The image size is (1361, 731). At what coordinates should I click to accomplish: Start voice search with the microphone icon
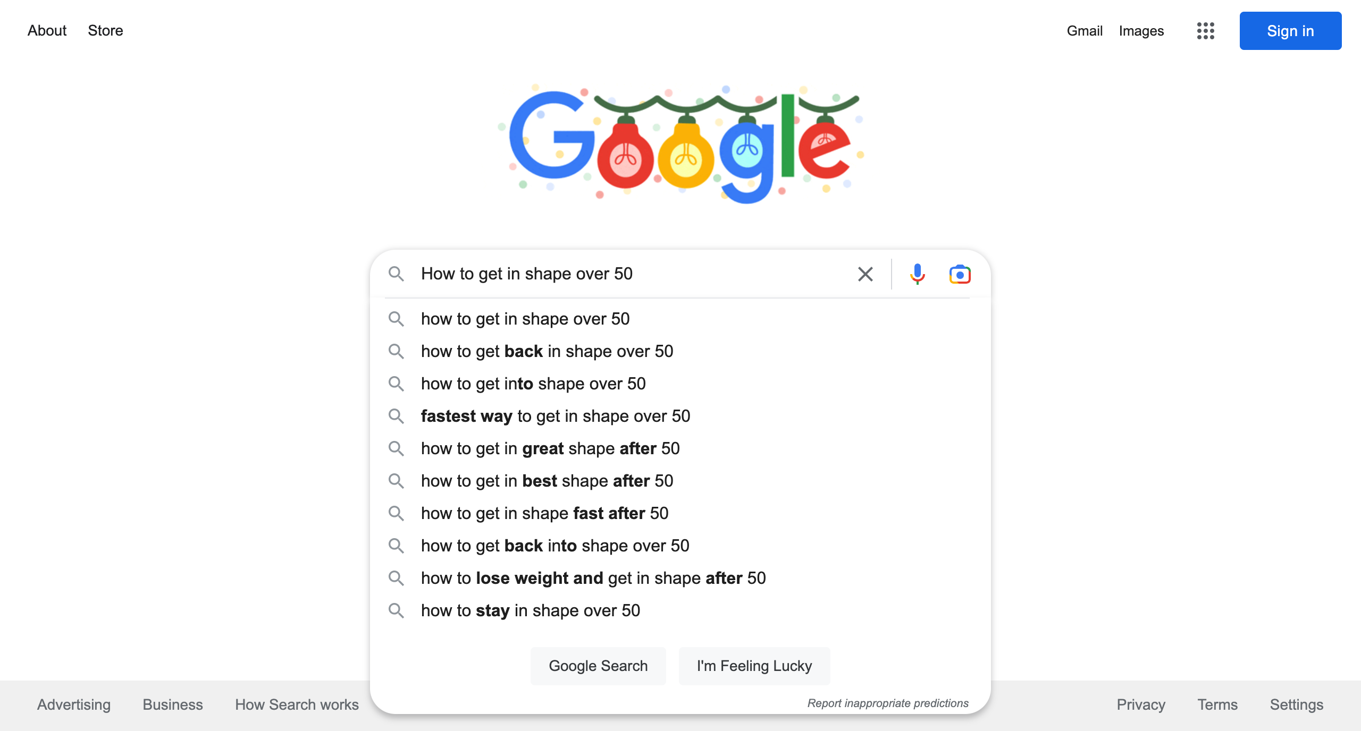click(917, 274)
